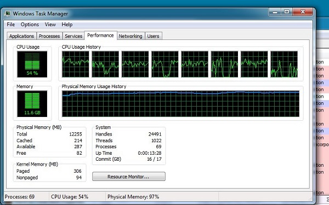Open Resource Monitor
This screenshot has height=205, width=329.
[x=129, y=177]
